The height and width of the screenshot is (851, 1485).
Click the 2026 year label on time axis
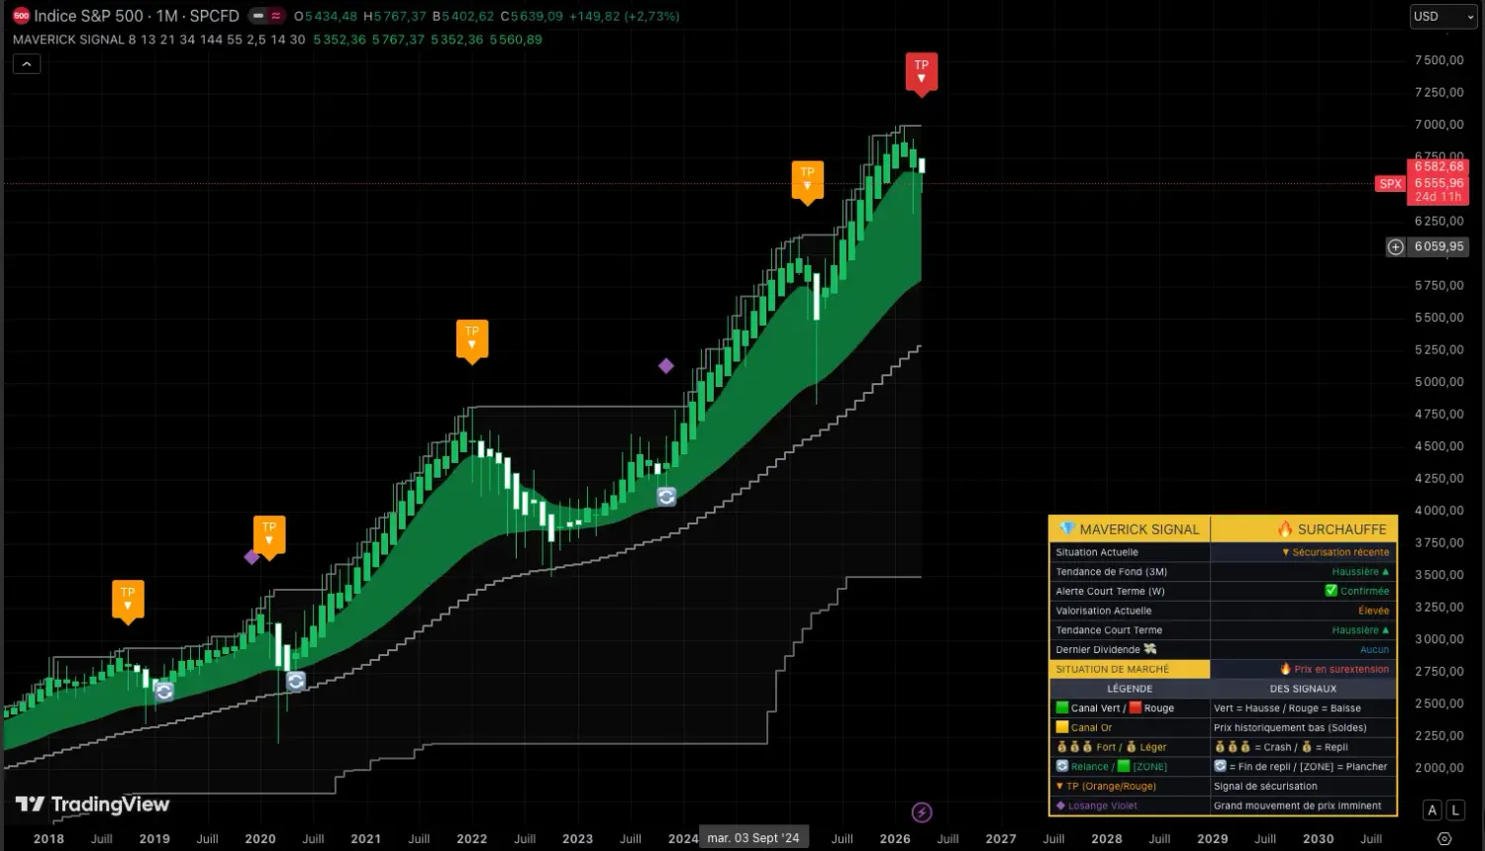click(895, 838)
